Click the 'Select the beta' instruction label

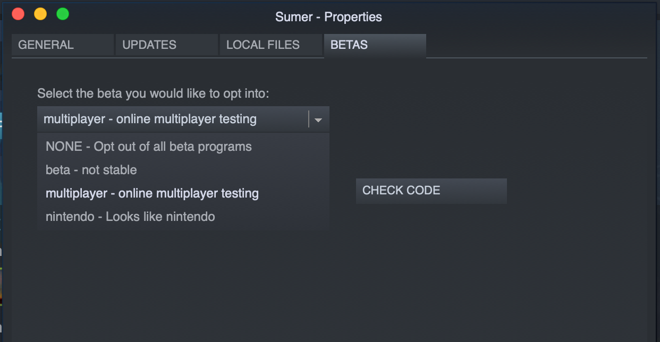153,94
